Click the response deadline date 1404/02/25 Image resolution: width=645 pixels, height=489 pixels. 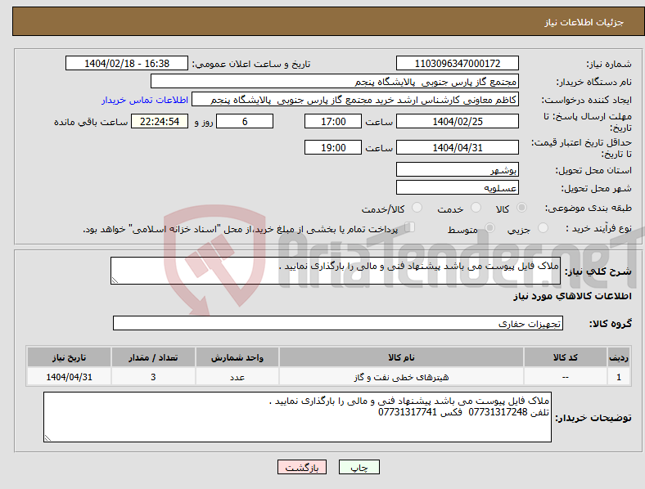pyautogui.click(x=457, y=121)
